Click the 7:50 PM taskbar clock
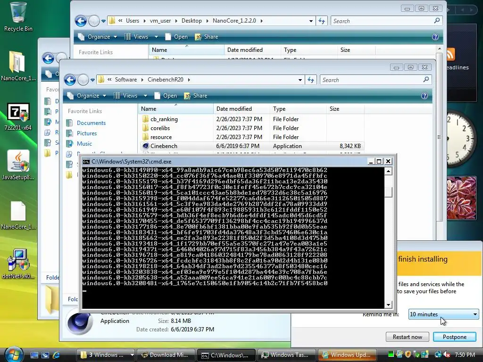The image size is (483, 362). pos(465,355)
